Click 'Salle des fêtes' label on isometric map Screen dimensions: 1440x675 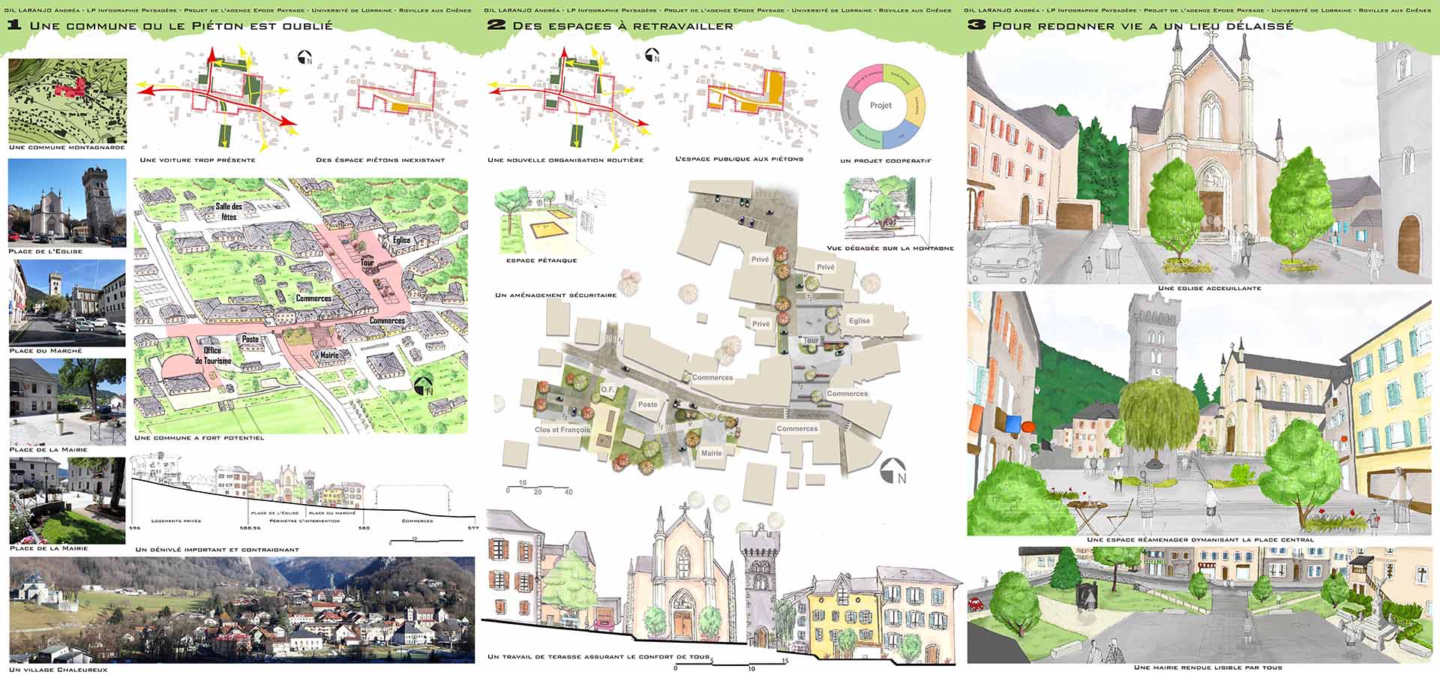click(x=229, y=211)
